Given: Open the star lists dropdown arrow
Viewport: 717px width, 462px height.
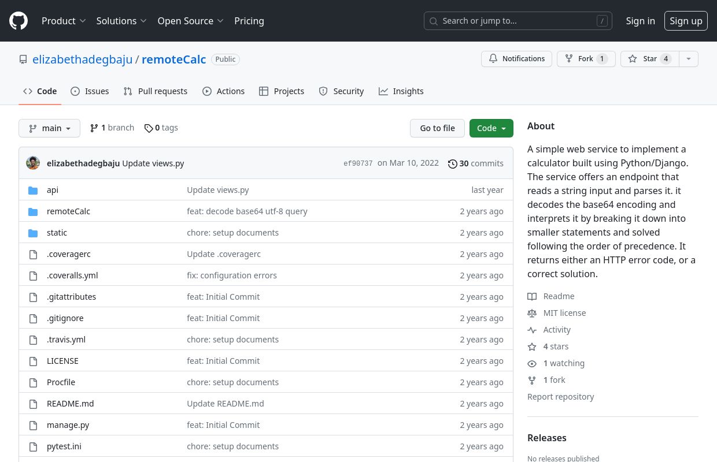Looking at the screenshot, I should click(688, 59).
